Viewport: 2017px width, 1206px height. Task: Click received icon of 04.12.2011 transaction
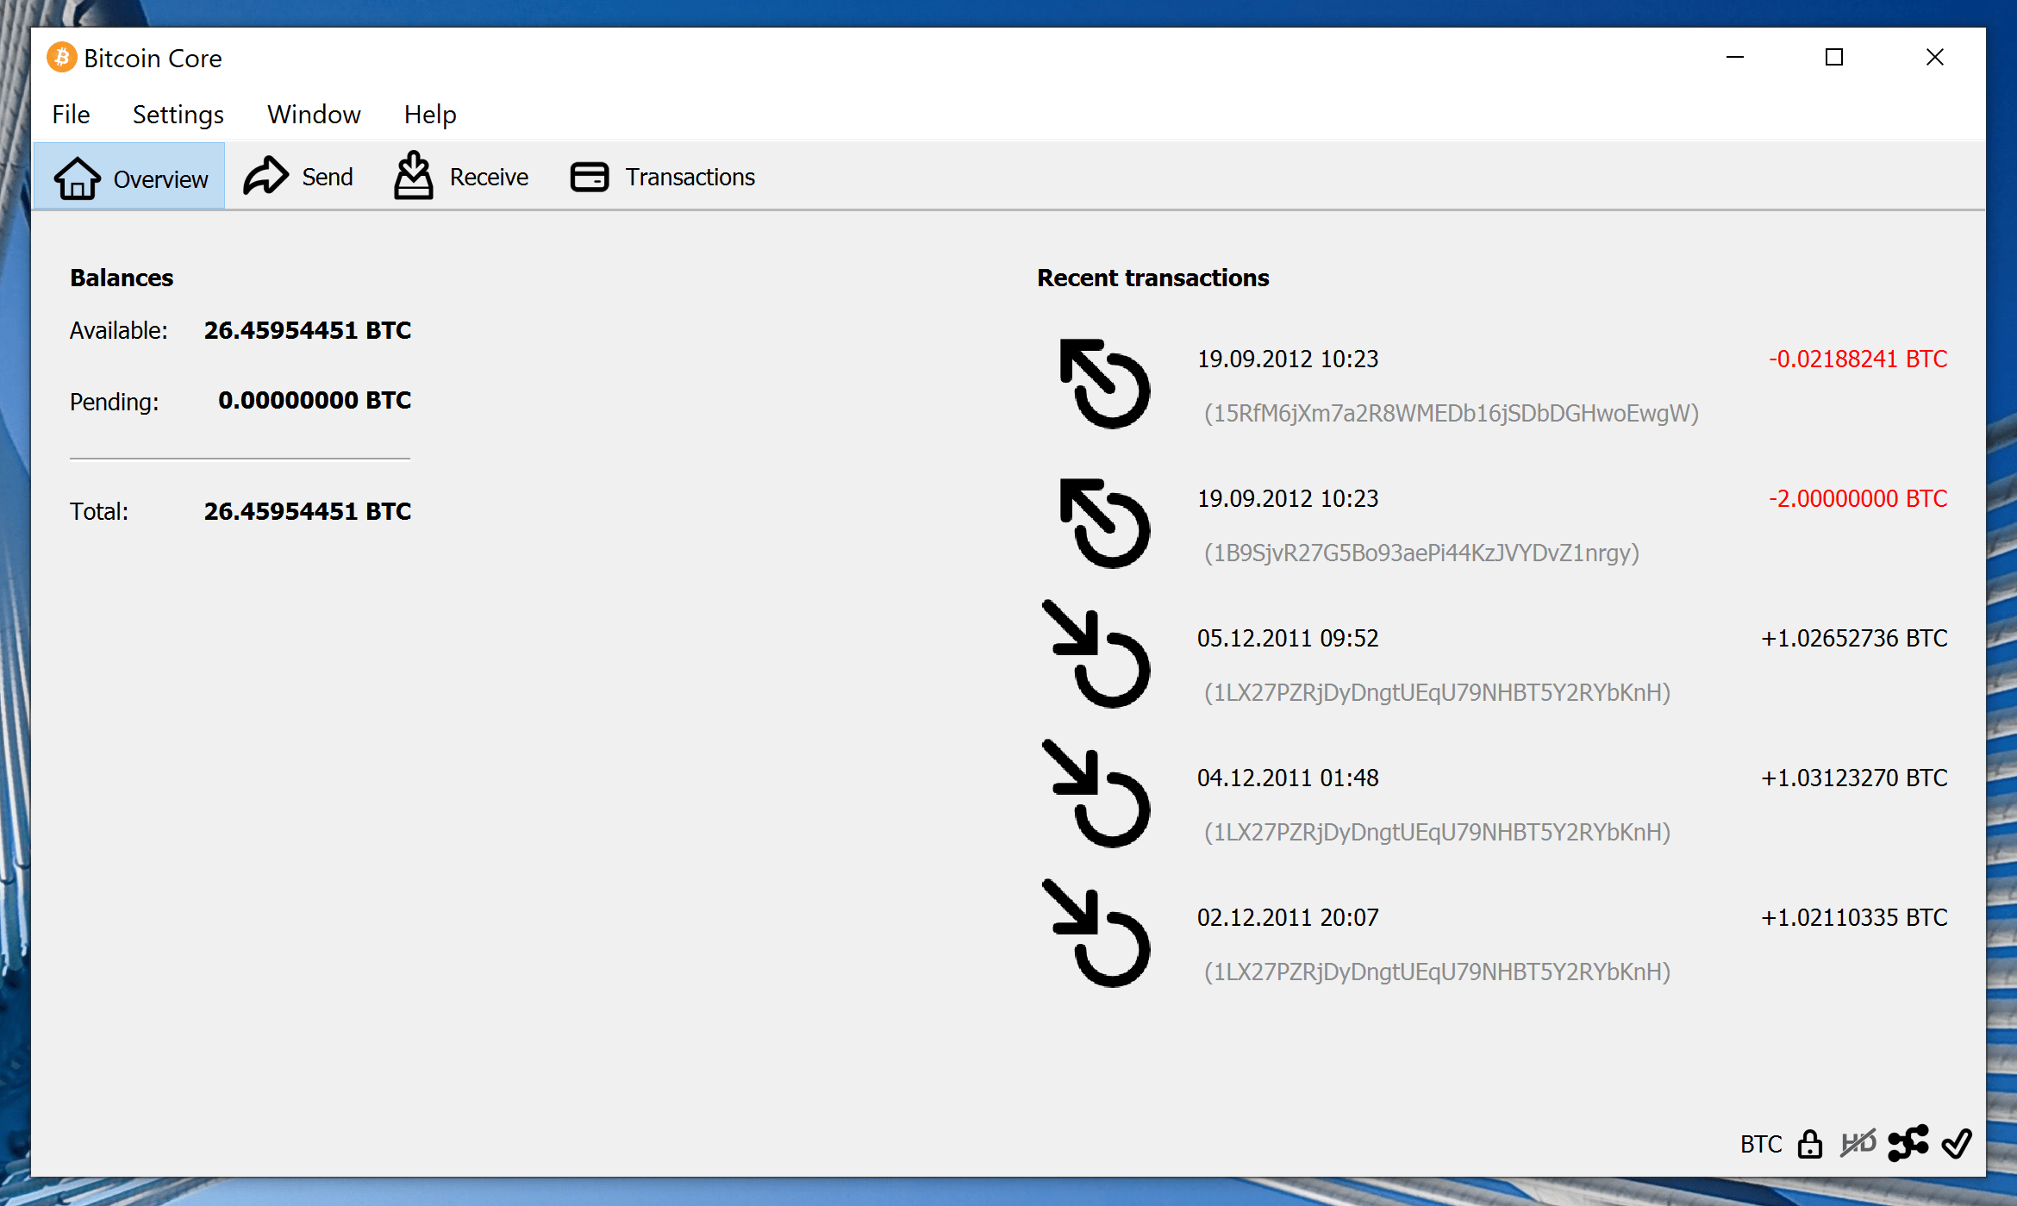[x=1096, y=795]
